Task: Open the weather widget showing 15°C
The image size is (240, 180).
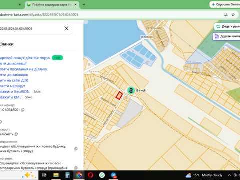Action: pos(204,175)
